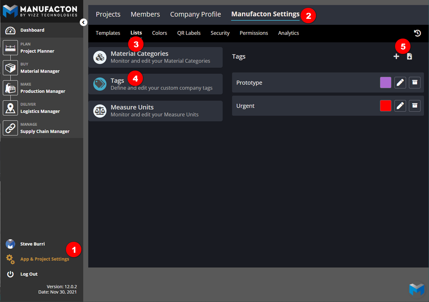
Task: Switch to the Company Profile tab
Action: tap(195, 15)
